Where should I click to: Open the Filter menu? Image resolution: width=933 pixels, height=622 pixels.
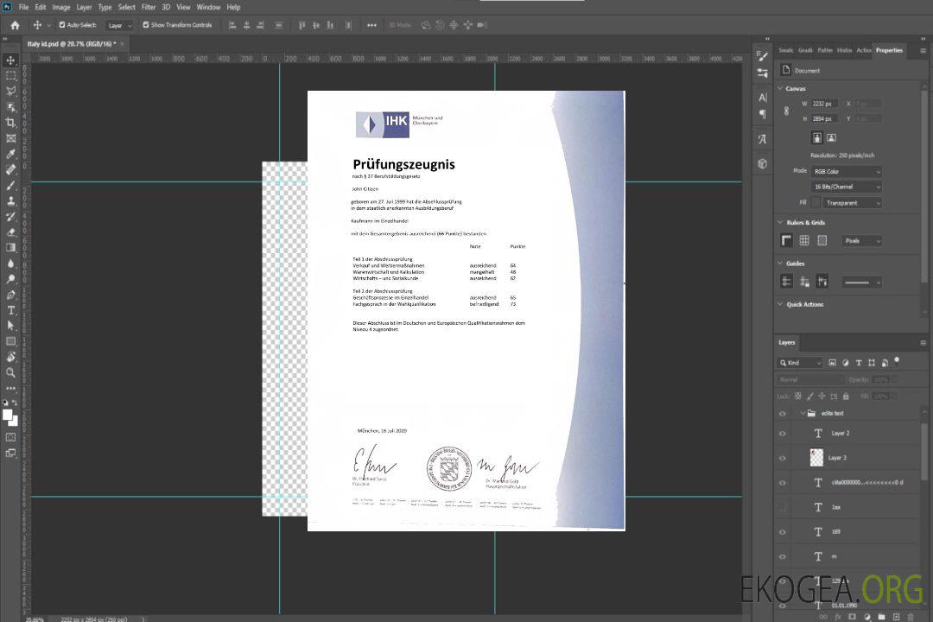[x=149, y=7]
